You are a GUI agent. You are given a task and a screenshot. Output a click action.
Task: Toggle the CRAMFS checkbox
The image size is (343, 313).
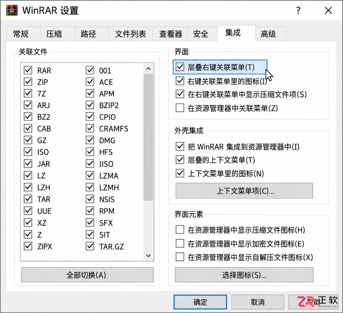90,128
